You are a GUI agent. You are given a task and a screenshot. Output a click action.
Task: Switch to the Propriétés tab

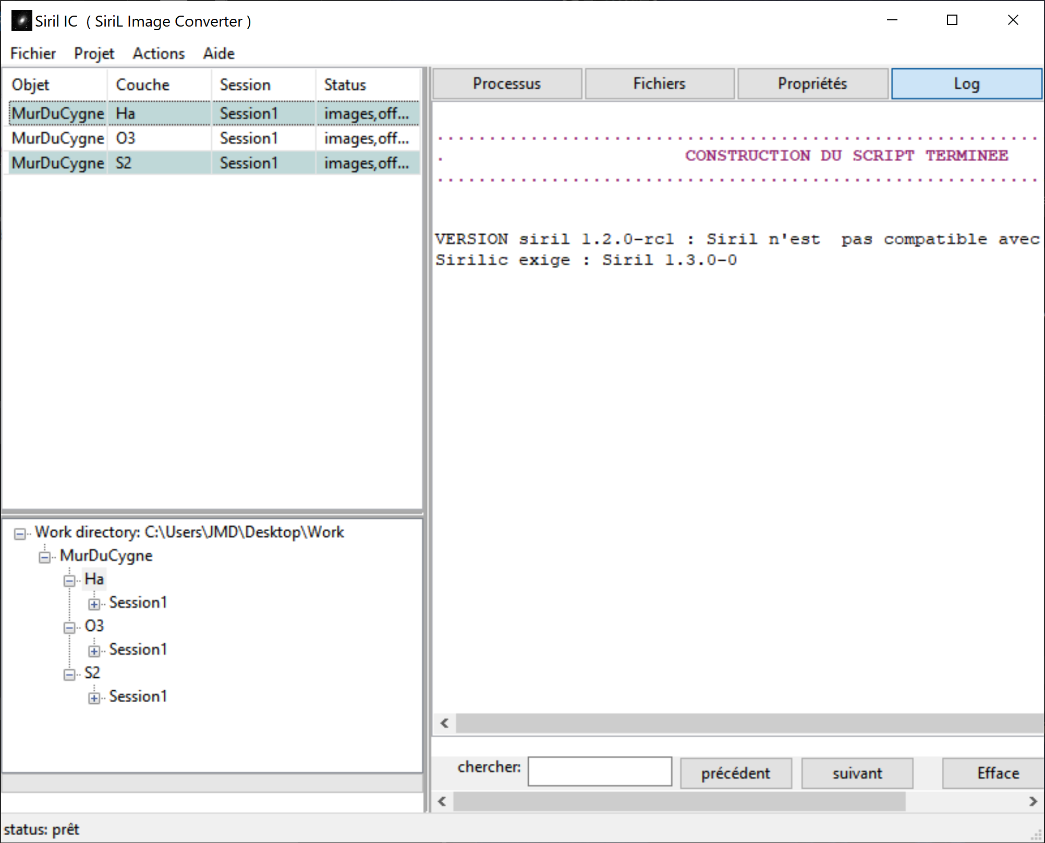(812, 83)
